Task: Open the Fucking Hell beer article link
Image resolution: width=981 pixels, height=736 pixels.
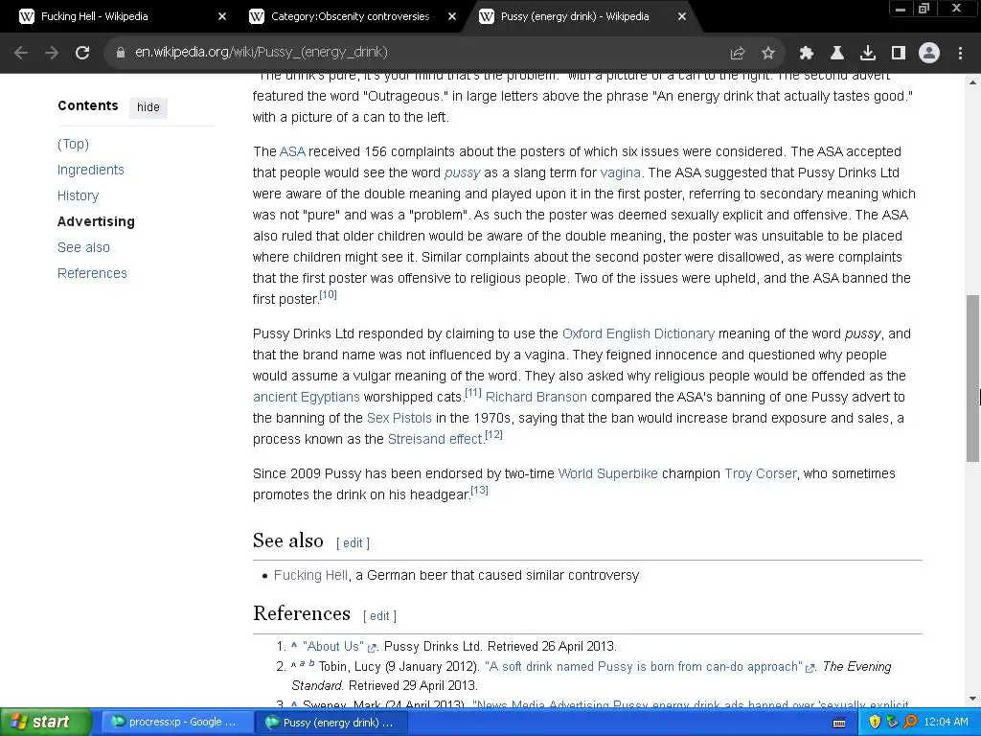Action: click(310, 575)
